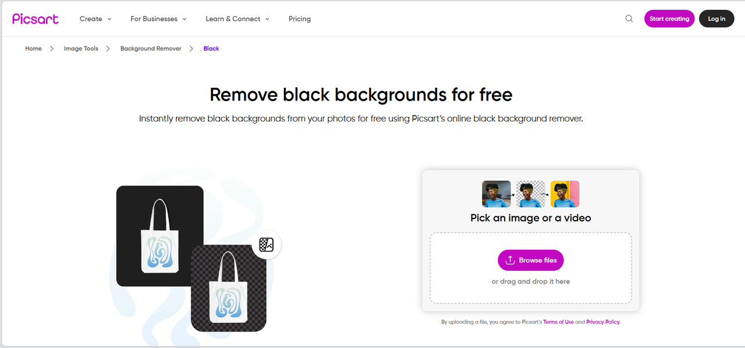Click the Picsart logo
Screen dimensions: 745x348
[36, 19]
